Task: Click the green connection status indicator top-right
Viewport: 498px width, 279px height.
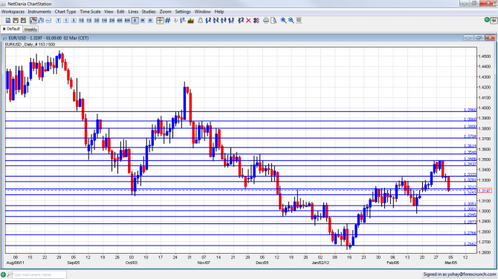Action: tap(487, 20)
